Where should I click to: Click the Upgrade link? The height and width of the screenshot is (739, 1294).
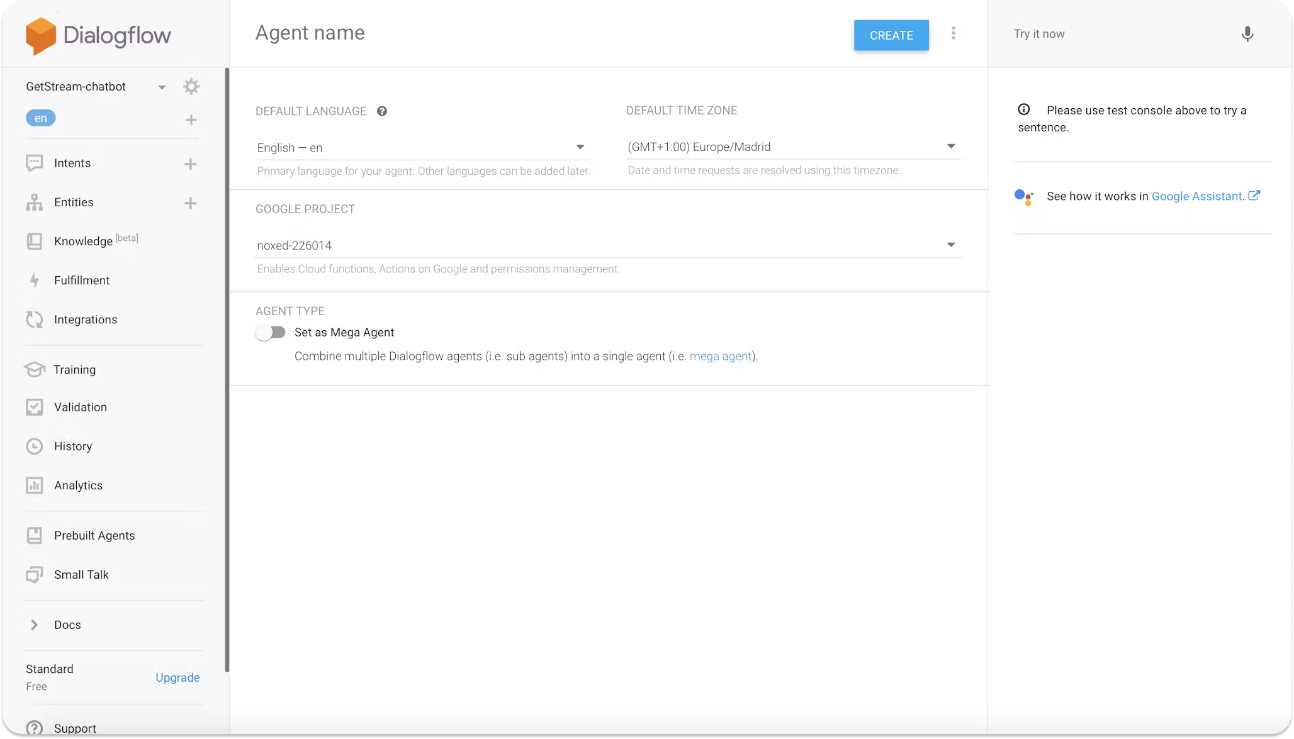tap(177, 677)
